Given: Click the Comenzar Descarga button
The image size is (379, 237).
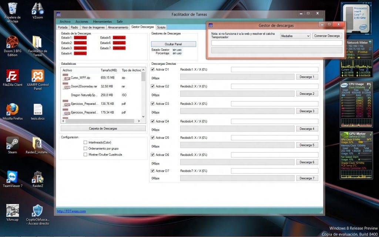Looking at the screenshot, I should [327, 36].
